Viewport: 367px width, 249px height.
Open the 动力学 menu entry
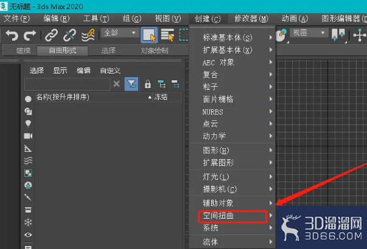tap(232, 136)
